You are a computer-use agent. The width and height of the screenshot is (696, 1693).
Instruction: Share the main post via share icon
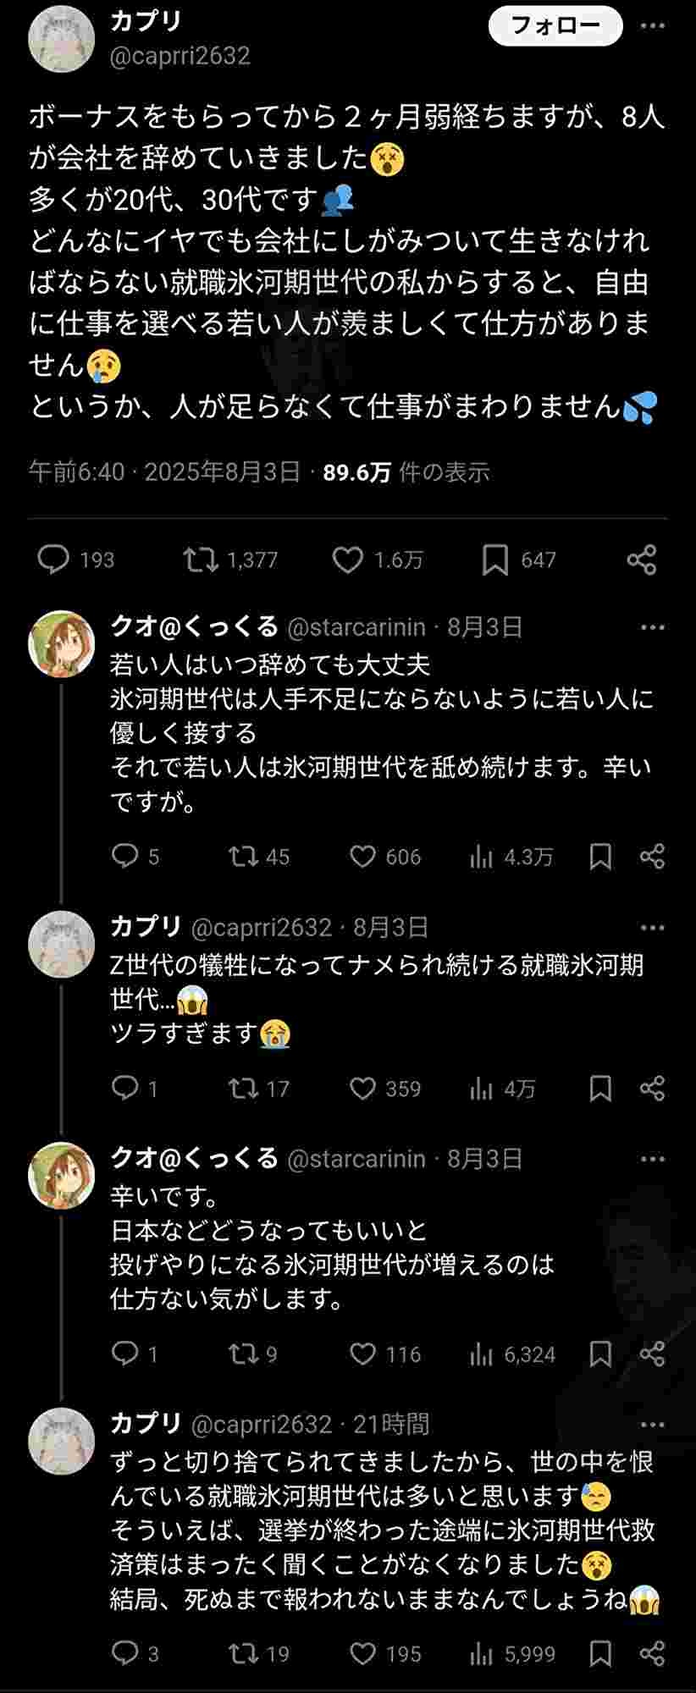[x=642, y=560]
